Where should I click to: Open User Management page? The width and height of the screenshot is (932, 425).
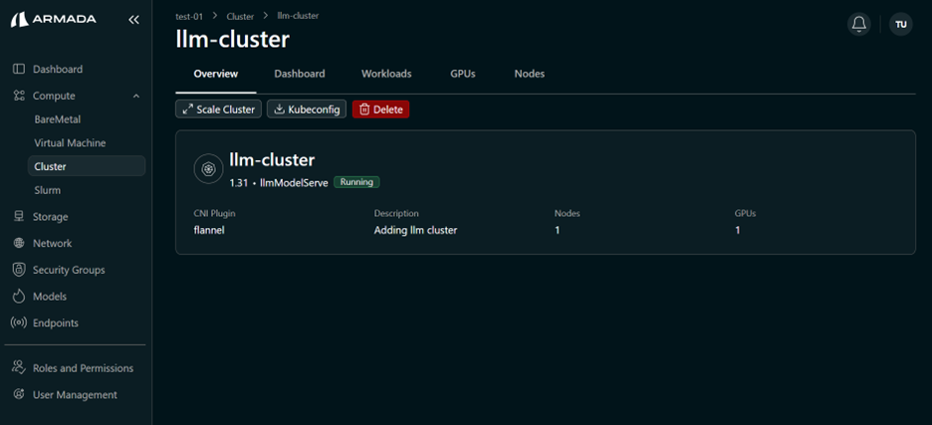point(76,395)
